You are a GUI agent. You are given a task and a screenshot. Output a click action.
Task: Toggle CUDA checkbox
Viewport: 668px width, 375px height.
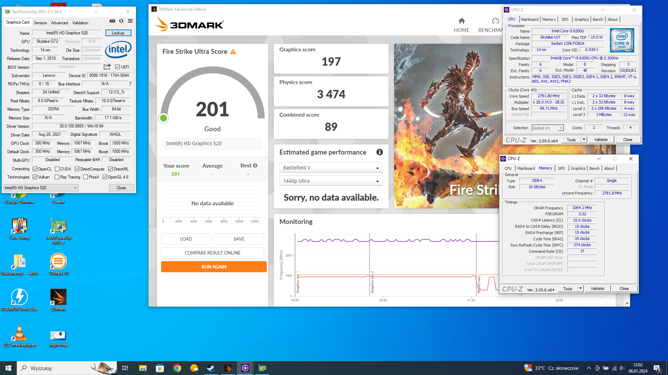57,169
